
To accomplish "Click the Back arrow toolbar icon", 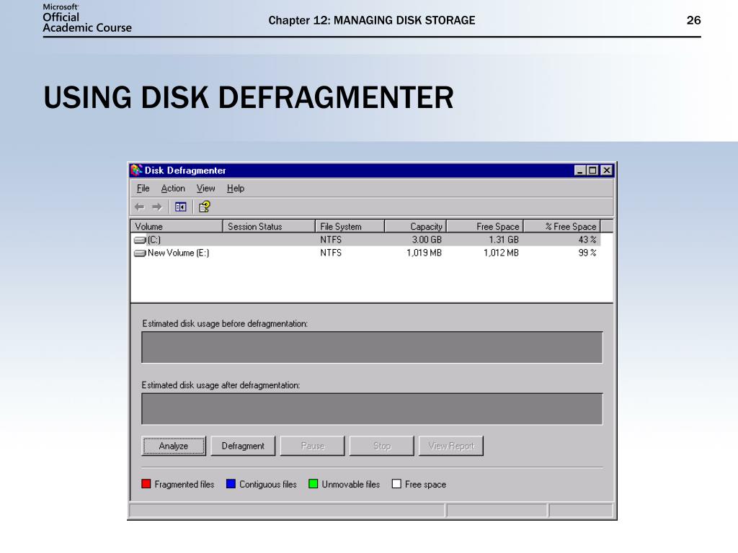I will 139,207.
